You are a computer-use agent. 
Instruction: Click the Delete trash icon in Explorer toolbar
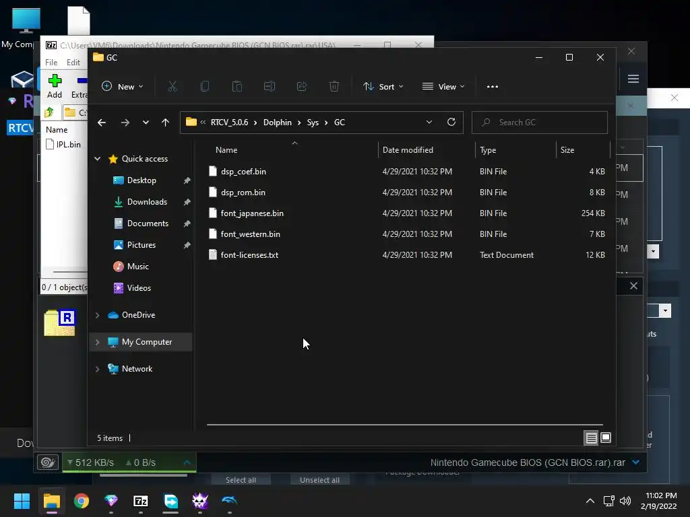pos(334,86)
